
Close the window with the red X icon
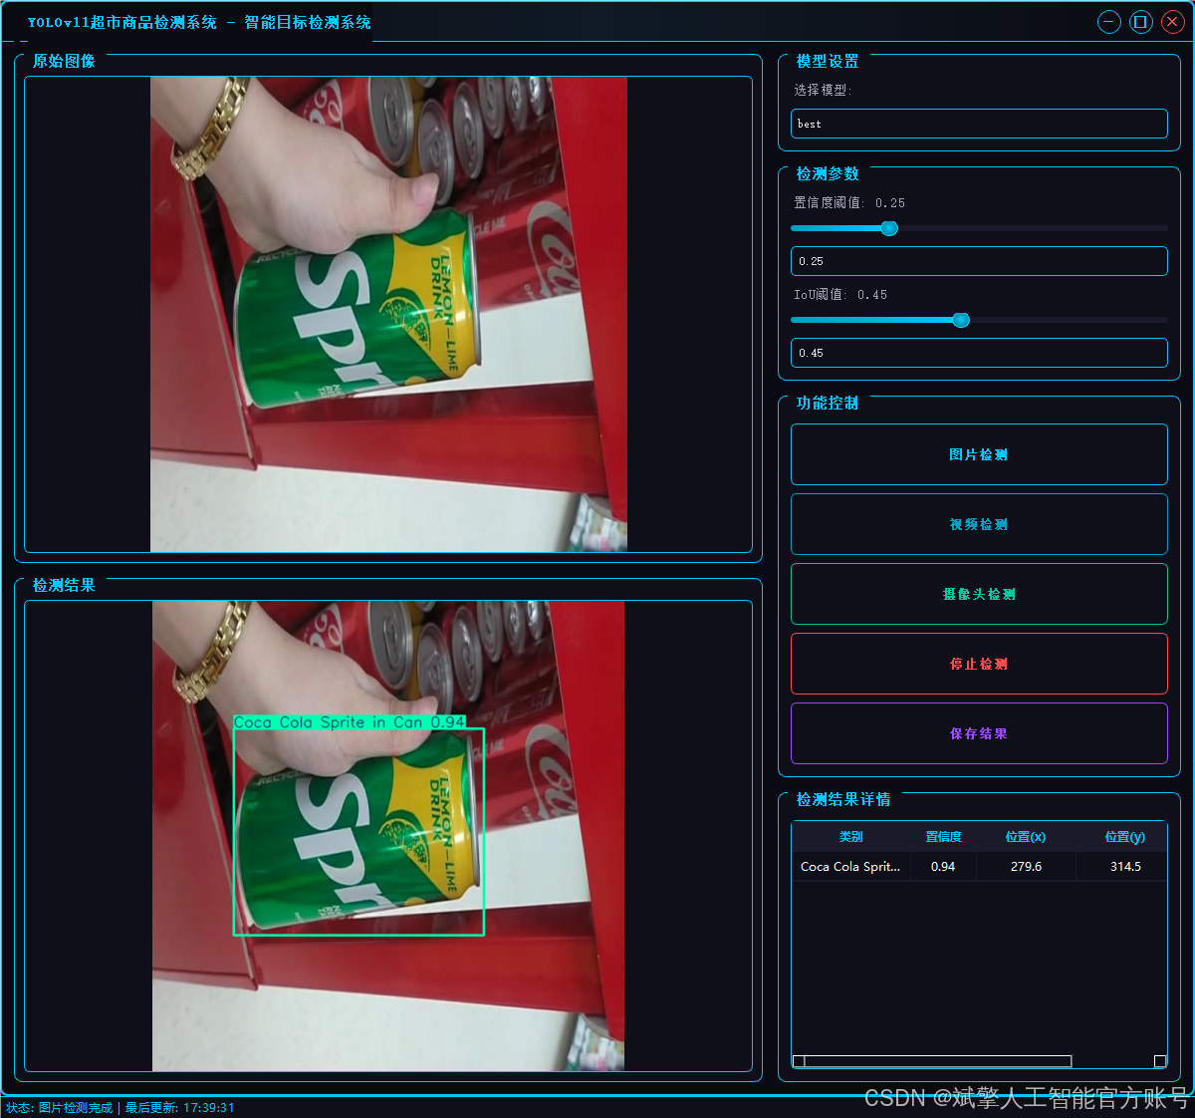tap(1173, 22)
